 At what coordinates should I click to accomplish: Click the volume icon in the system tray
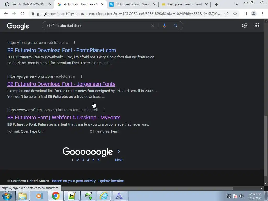[242, 196]
